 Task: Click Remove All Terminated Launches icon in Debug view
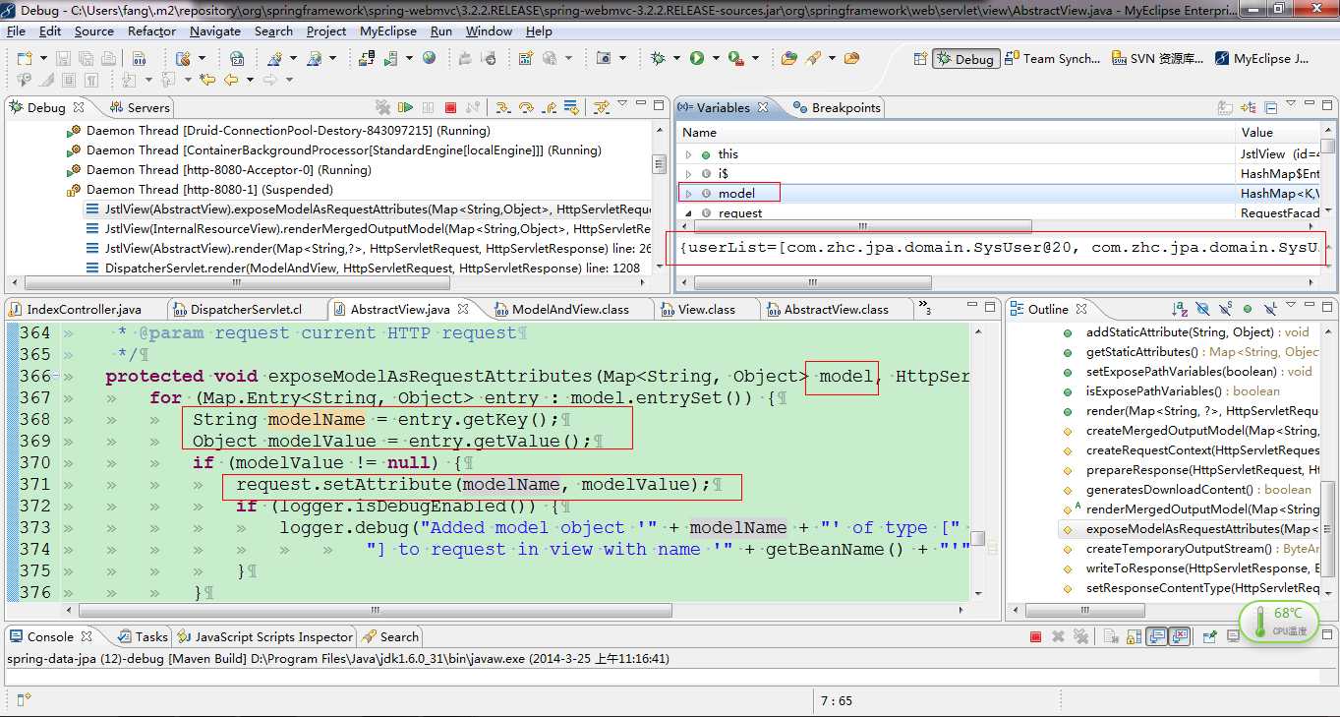[x=382, y=107]
